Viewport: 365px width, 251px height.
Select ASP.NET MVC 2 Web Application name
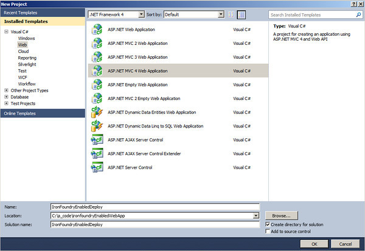(137, 43)
